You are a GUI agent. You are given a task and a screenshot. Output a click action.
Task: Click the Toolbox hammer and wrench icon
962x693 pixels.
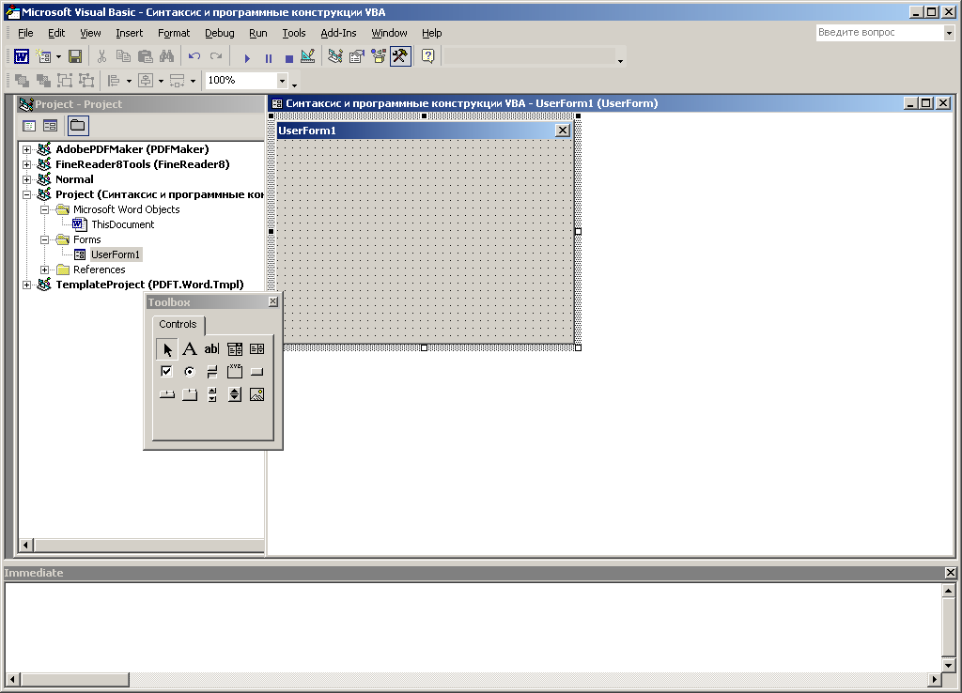coord(400,57)
